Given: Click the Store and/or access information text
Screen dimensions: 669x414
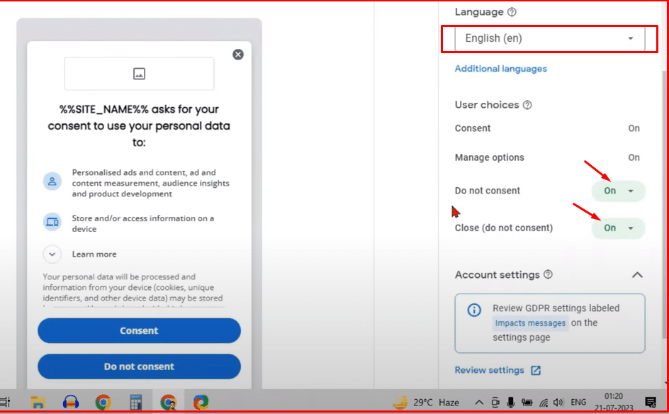Looking at the screenshot, I should (x=143, y=223).
